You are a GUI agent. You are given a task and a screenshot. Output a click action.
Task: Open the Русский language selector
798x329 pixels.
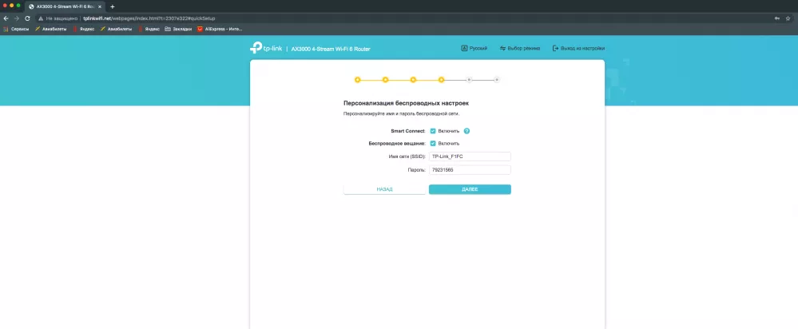pyautogui.click(x=474, y=48)
